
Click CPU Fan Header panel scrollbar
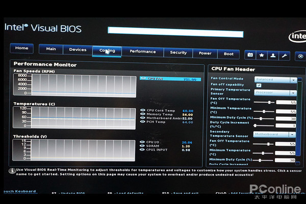(299, 119)
